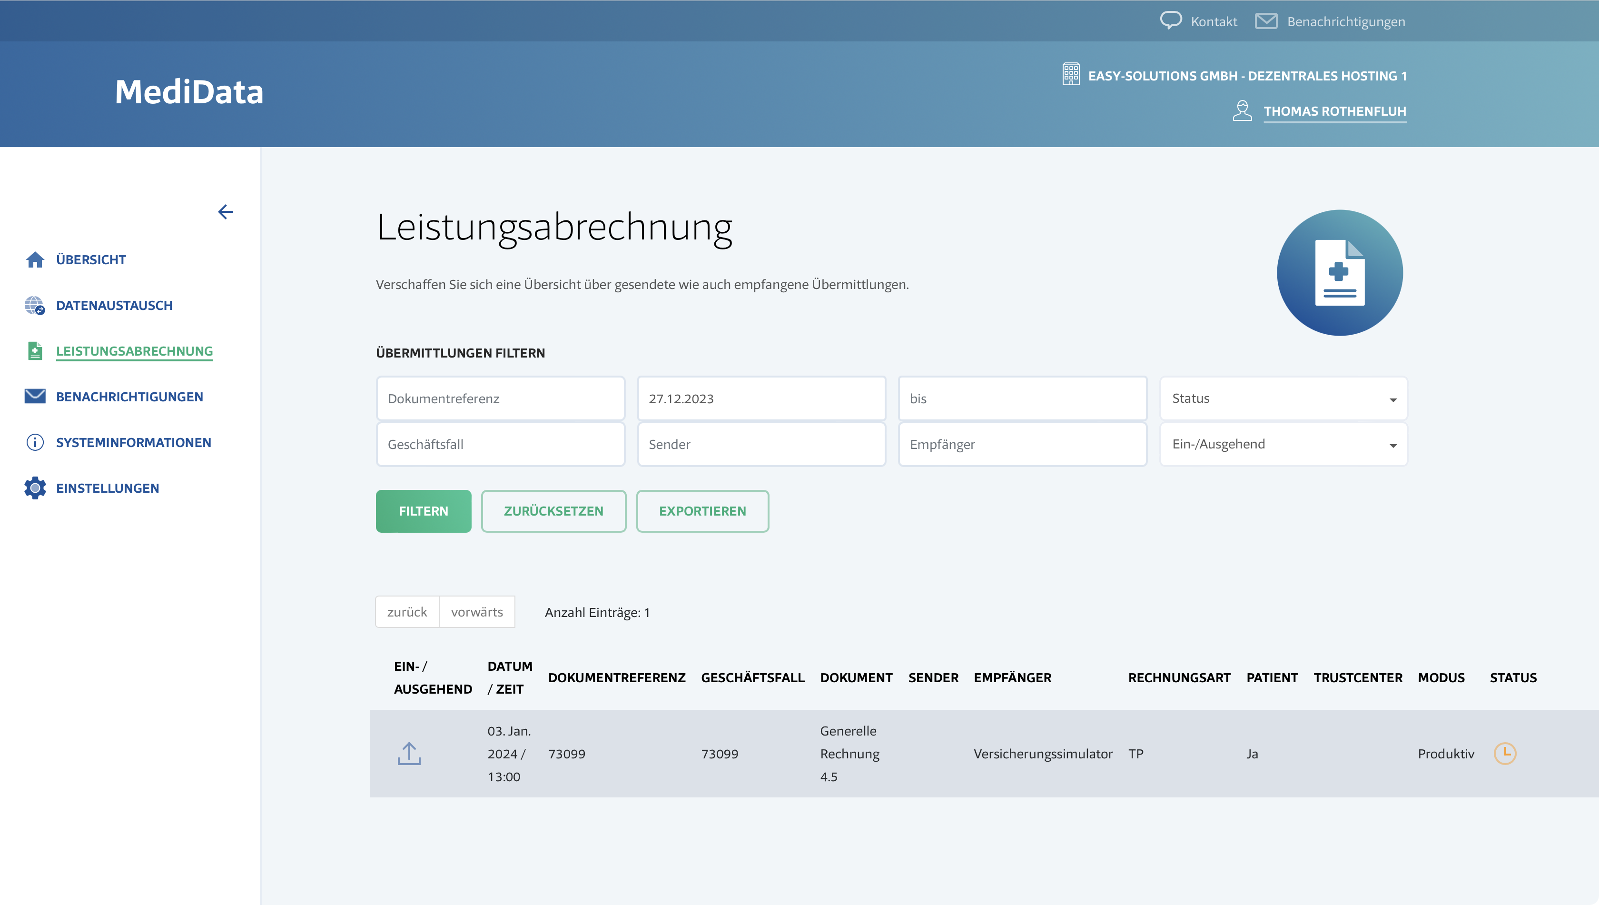This screenshot has height=905, width=1599.
Task: Click the organization building icon
Action: pyautogui.click(x=1070, y=75)
